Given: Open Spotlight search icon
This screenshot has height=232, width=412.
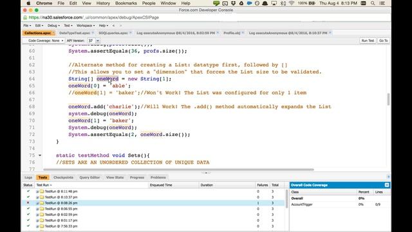Looking at the screenshot, I should (373, 3).
